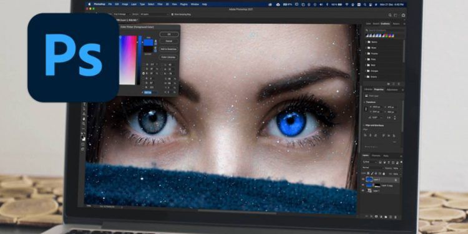Expand the Blues gradient folder
The image size is (468, 234).
pos(366,48)
